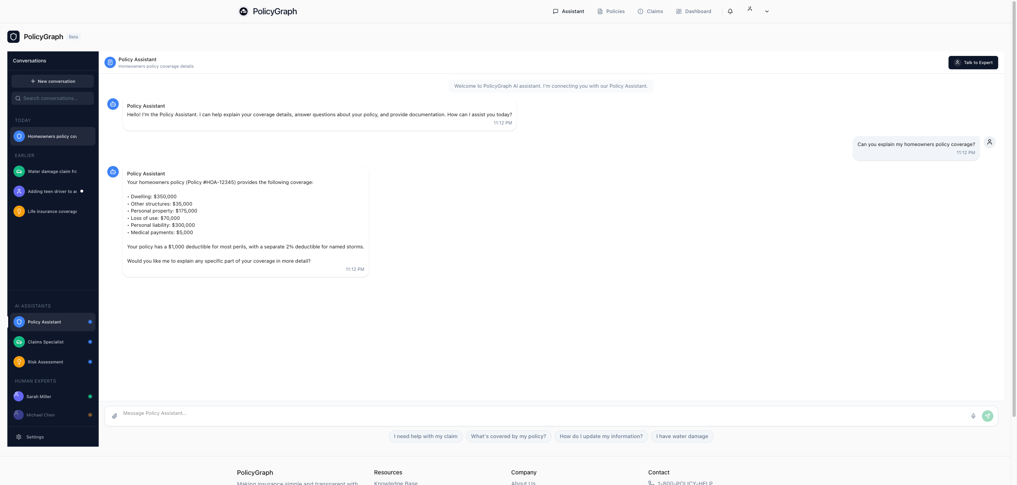
Task: Click the PolicyGraph shield logo icon
Action: (13, 37)
